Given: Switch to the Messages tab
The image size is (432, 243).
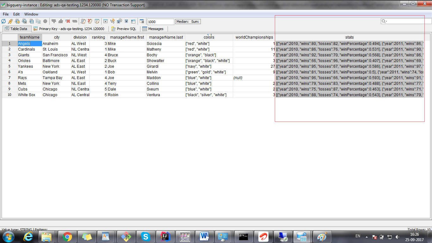Looking at the screenshot, I should coord(153,29).
